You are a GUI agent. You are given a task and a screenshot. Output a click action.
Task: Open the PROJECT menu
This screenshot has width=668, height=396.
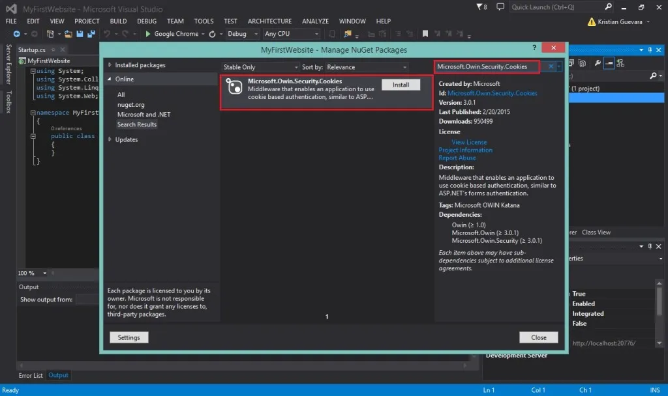click(x=87, y=21)
